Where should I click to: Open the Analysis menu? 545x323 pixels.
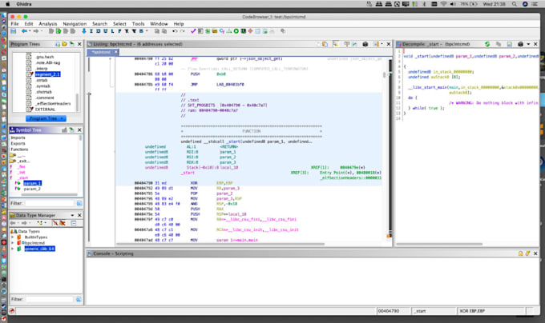click(x=48, y=24)
